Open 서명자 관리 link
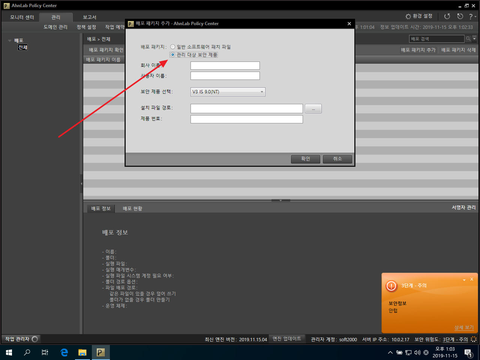The width and height of the screenshot is (480, 360). pyautogui.click(x=463, y=207)
